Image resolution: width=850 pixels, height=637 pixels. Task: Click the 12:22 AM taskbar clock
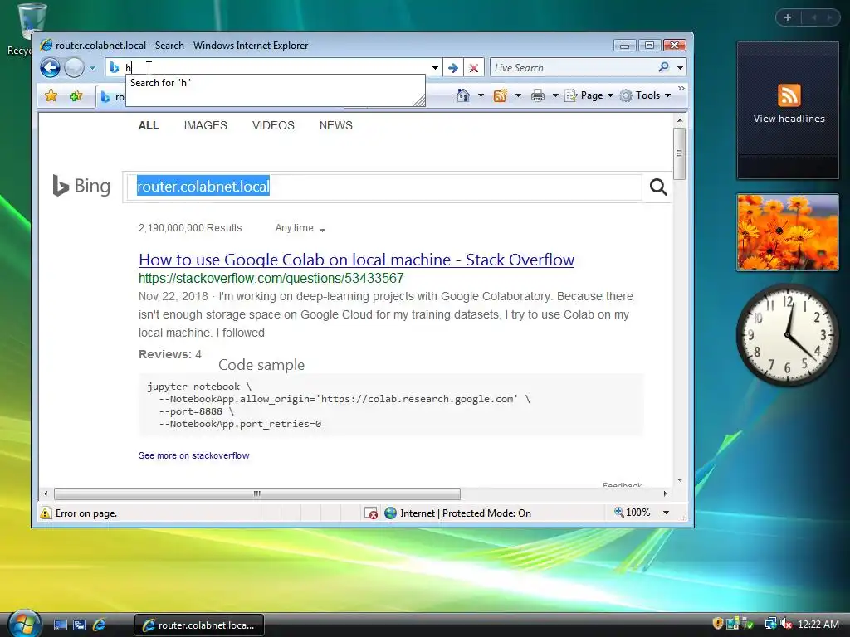tap(818, 625)
